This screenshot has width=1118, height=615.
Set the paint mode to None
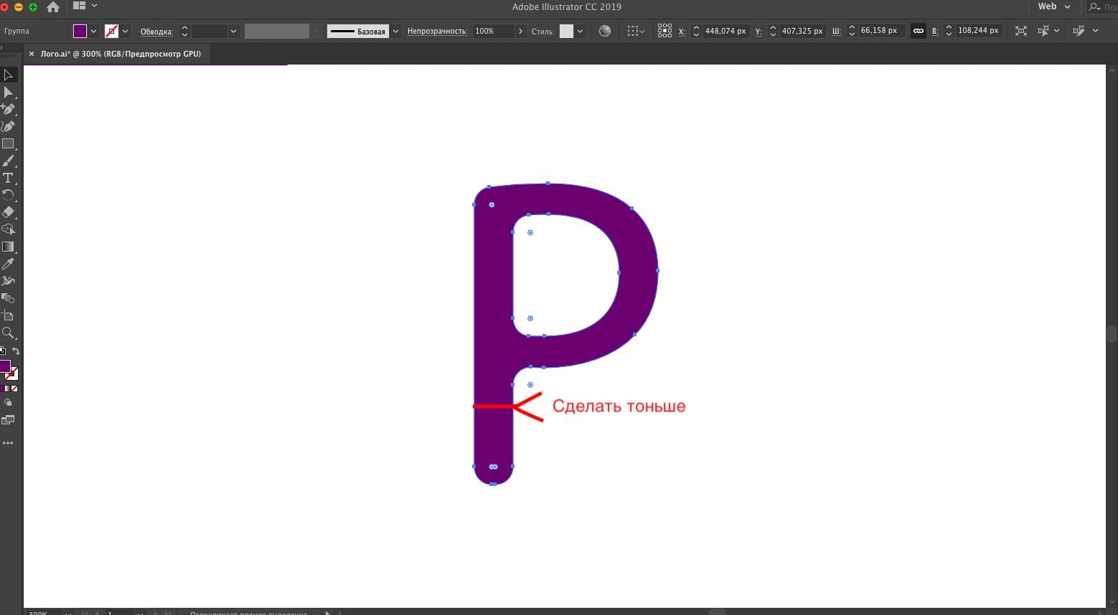14,388
